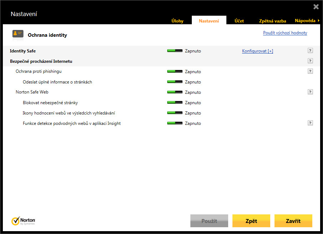Expand the Konfigurovat [+] link
The image size is (323, 234).
[x=257, y=51]
